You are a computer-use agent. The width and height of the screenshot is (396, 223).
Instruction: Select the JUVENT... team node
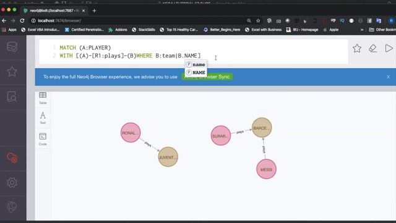pyautogui.click(x=168, y=157)
